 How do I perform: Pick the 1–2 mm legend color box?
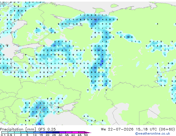coord(17,132)
